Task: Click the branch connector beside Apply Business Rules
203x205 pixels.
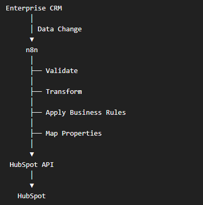Action: click(x=36, y=113)
